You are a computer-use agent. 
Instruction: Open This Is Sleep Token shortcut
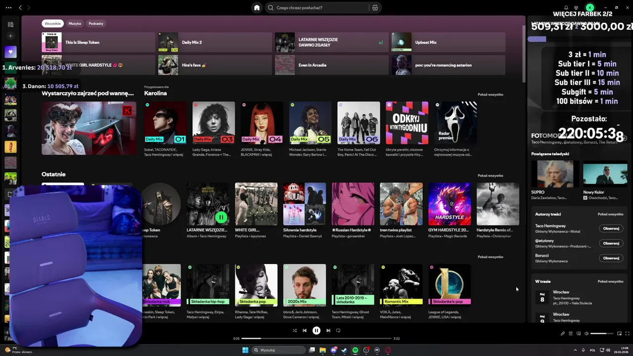[98, 43]
